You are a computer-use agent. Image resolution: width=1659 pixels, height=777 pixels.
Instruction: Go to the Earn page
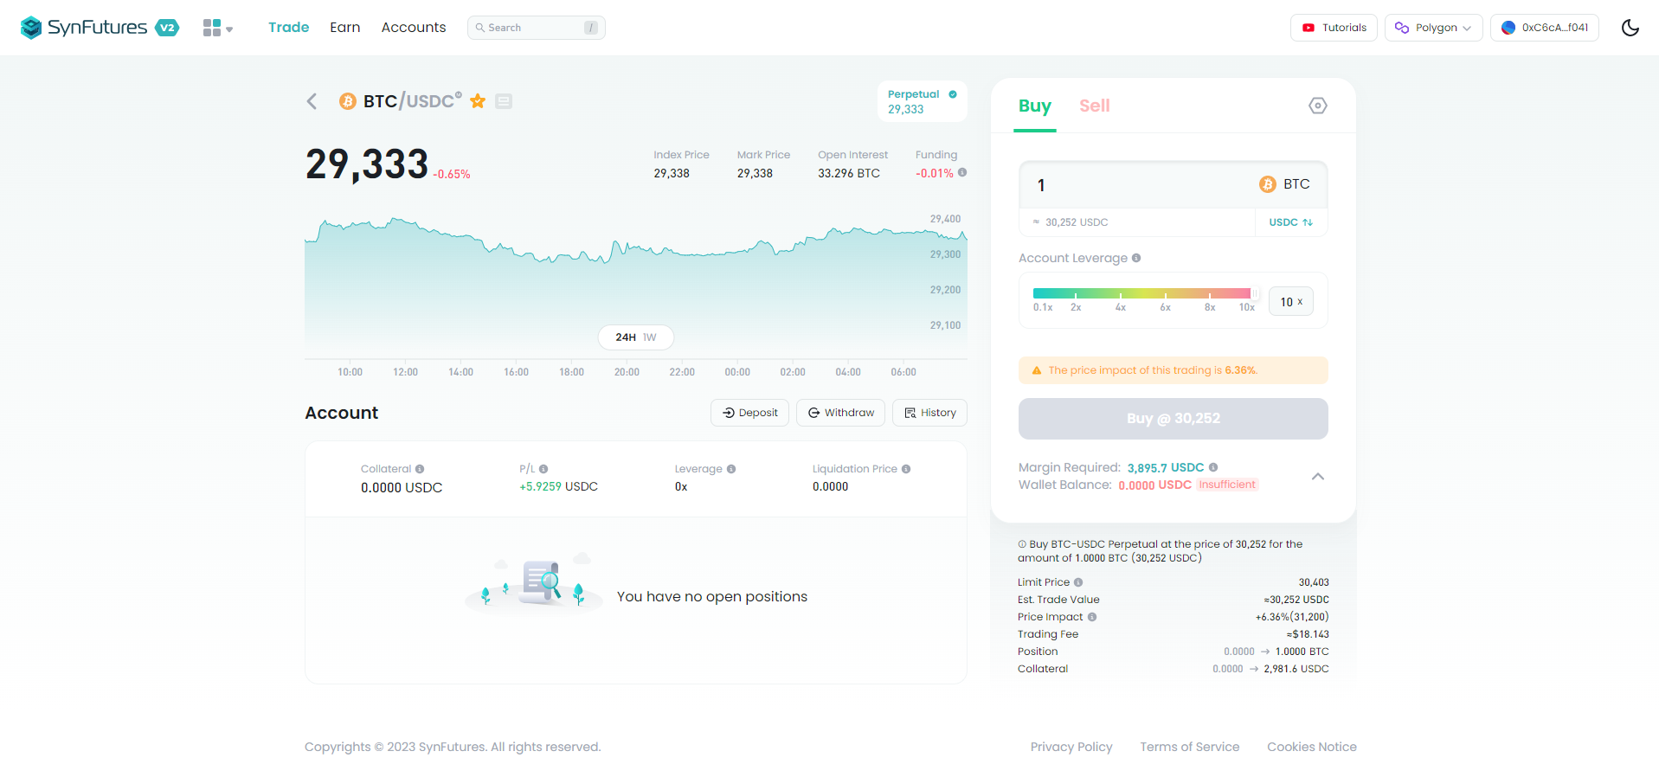344,28
